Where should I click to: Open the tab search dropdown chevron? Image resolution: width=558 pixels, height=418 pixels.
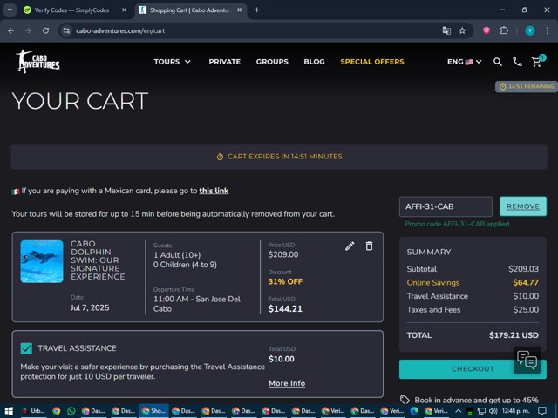tap(10, 10)
